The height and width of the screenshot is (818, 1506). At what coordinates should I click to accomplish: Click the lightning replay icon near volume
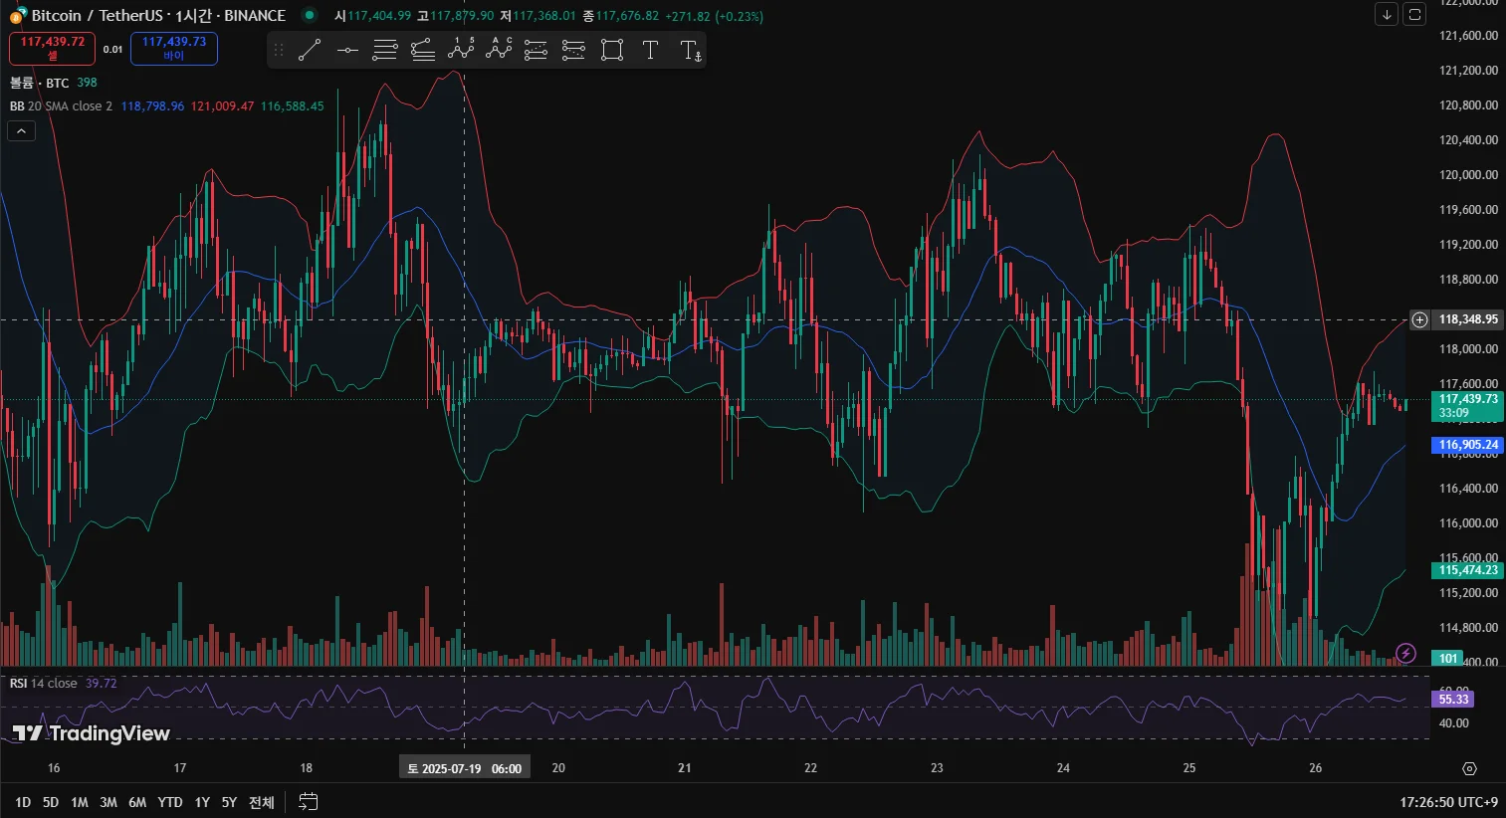click(x=1405, y=653)
